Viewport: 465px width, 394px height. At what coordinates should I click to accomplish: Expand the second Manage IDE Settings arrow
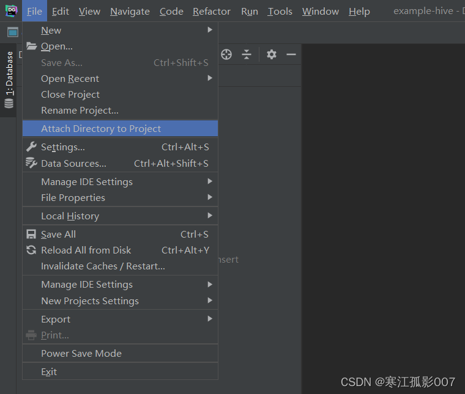pos(210,285)
